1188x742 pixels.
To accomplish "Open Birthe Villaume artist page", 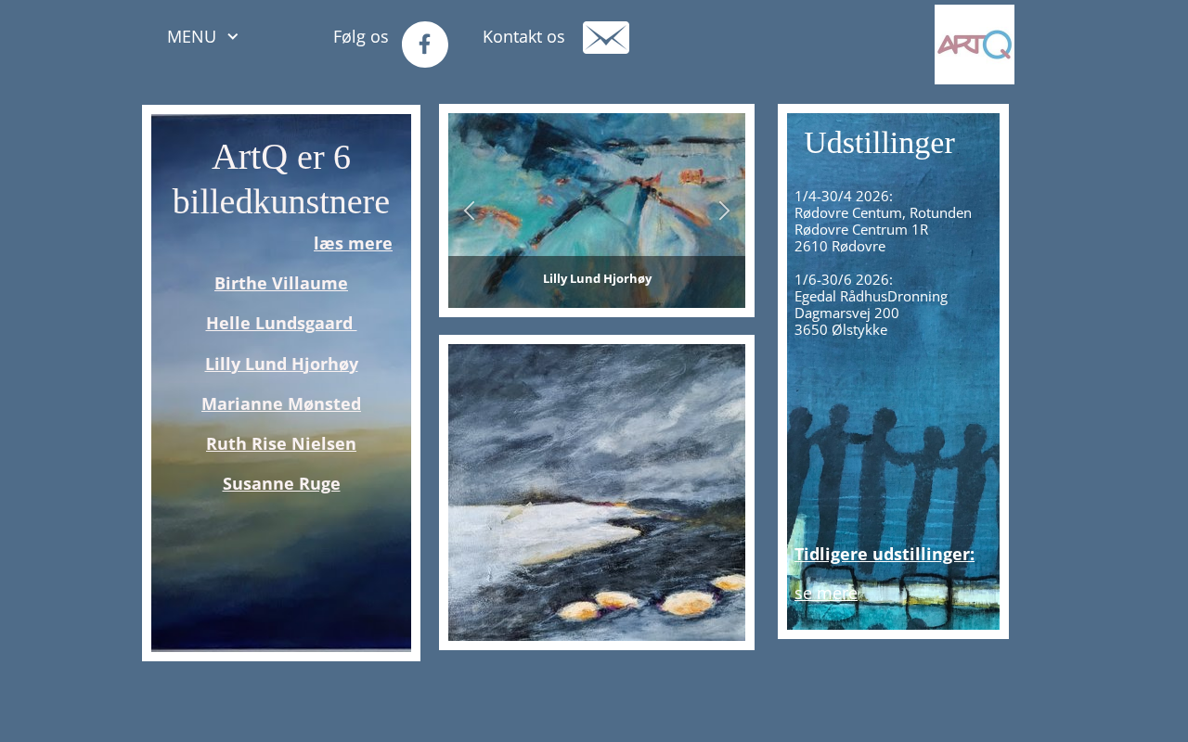I will [x=281, y=283].
